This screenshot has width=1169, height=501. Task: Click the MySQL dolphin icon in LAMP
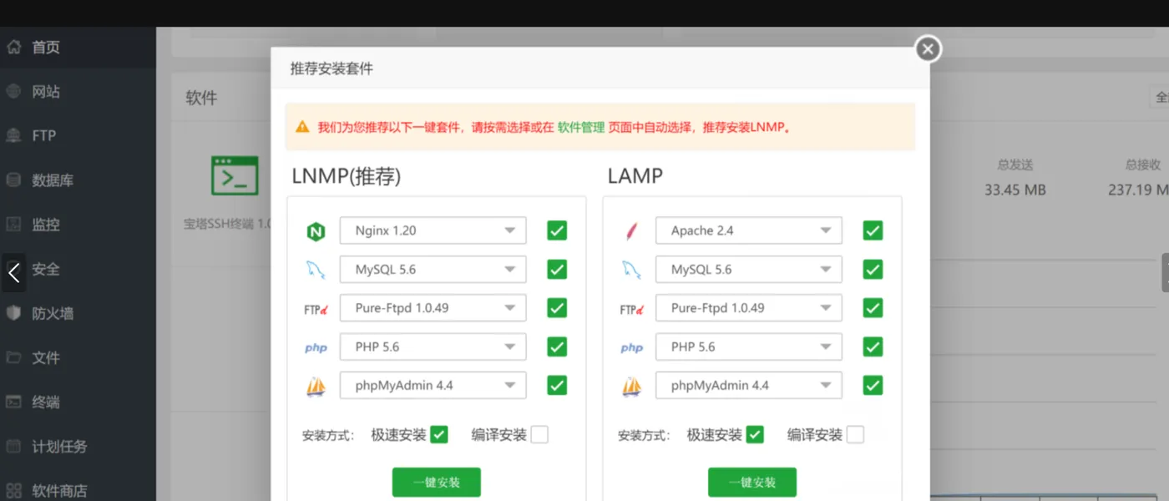pos(631,270)
